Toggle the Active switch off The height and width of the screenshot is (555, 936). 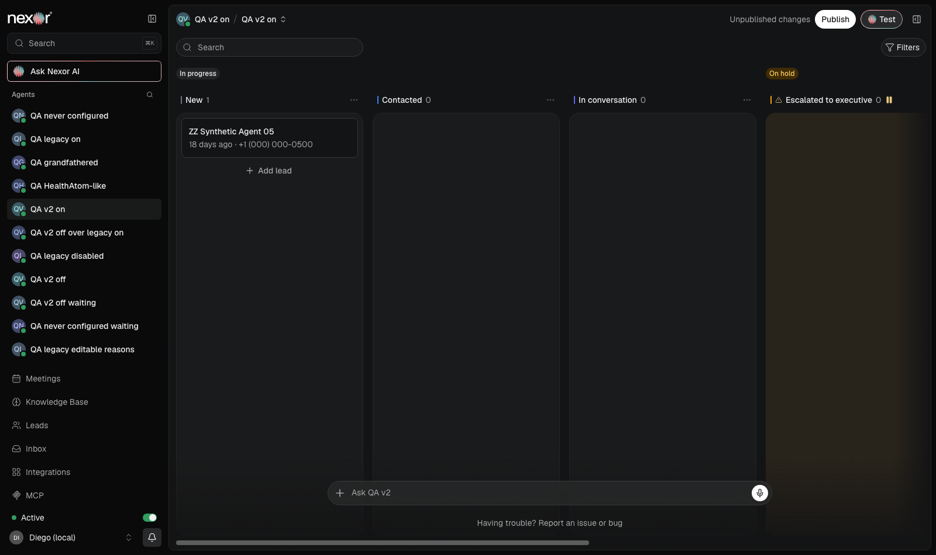point(150,518)
